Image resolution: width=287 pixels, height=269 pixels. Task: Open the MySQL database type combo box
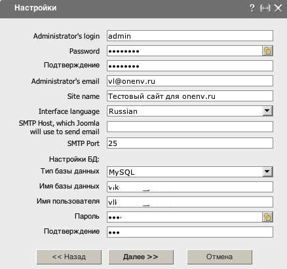(x=190, y=172)
